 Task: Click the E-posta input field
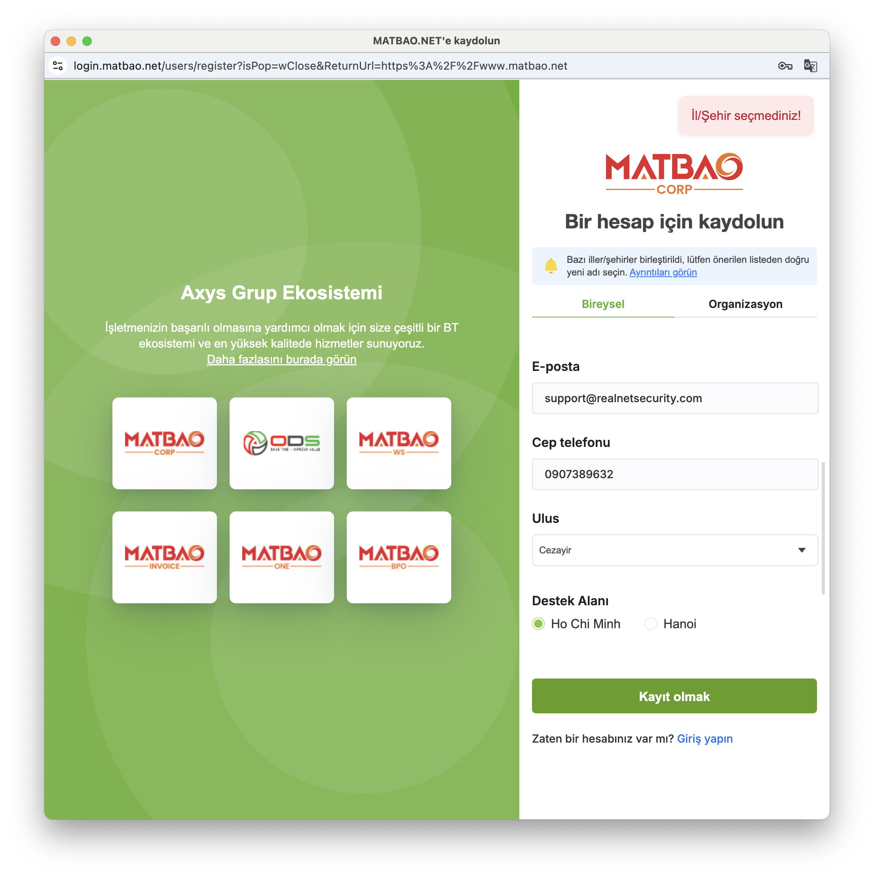pos(674,398)
